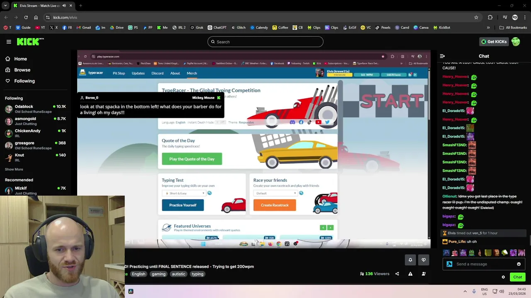Open the browser extensions icon
531x298 pixels.
(x=490, y=17)
